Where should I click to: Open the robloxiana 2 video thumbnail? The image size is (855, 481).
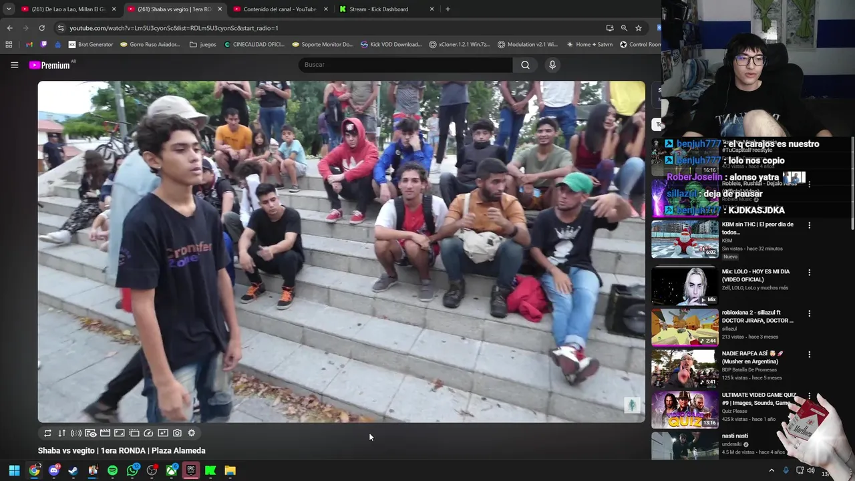click(685, 327)
